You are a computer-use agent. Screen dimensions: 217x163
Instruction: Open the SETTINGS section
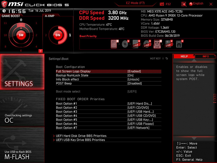point(22,72)
